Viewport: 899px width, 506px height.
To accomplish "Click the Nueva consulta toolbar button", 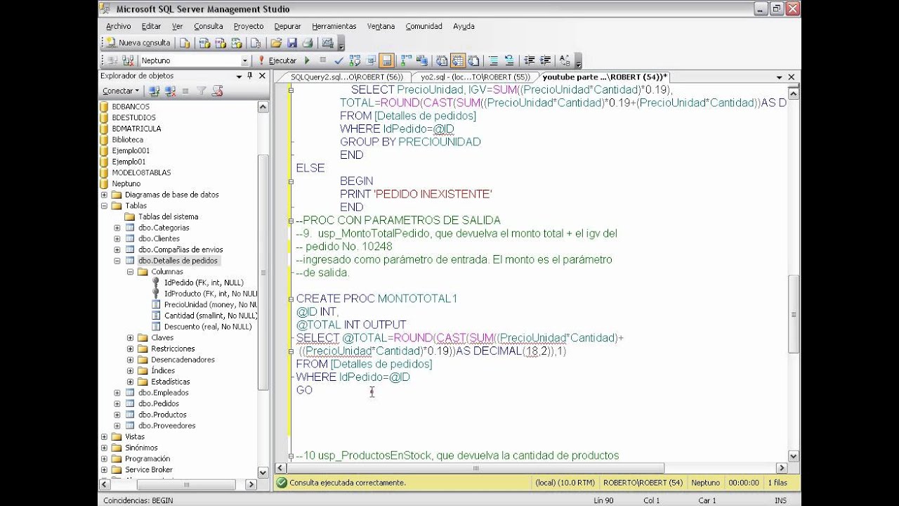I will [x=138, y=43].
